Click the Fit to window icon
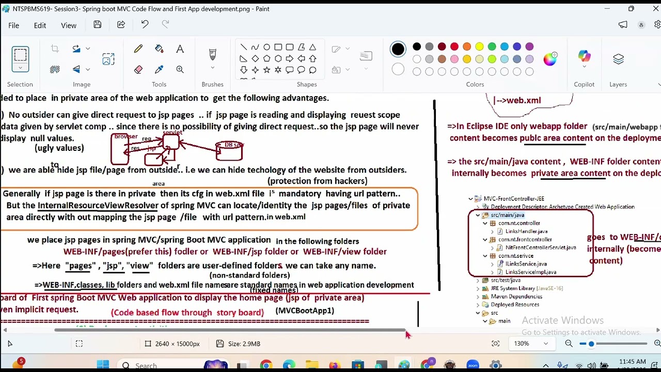Screen dimensions: 661x372 click(x=496, y=344)
